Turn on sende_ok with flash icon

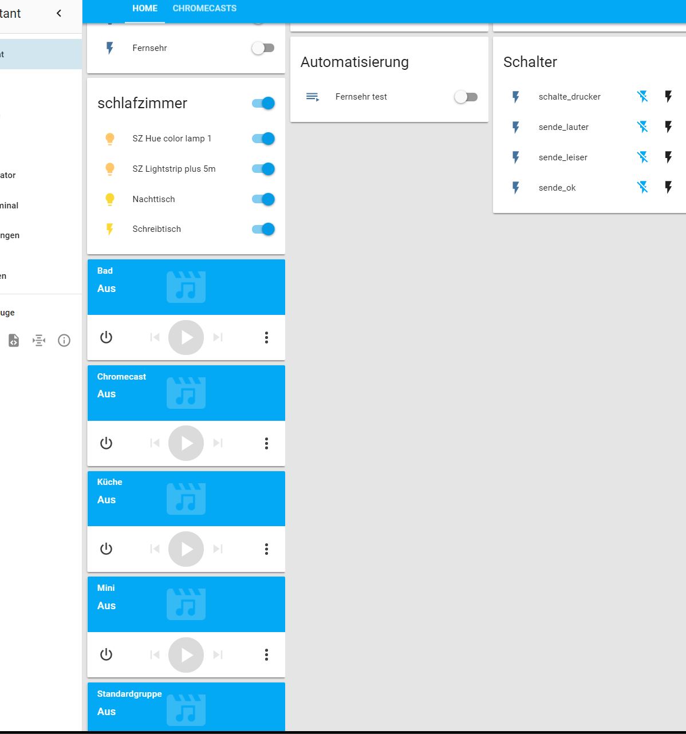(x=668, y=187)
